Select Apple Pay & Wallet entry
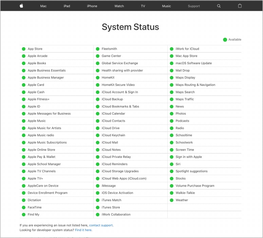The height and width of the screenshot is (238, 263). point(41,157)
